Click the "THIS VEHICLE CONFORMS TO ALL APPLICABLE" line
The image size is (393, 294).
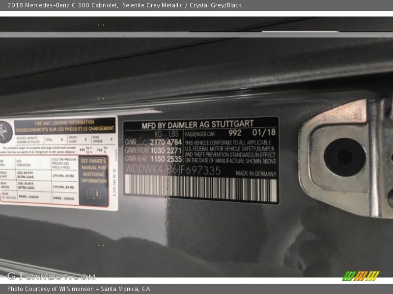tap(228, 143)
